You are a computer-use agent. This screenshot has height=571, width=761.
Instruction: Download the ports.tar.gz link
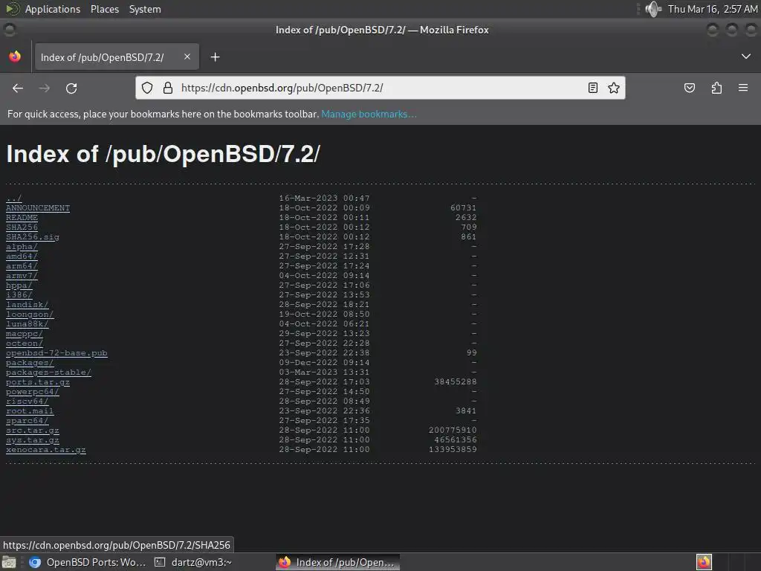[x=38, y=382]
